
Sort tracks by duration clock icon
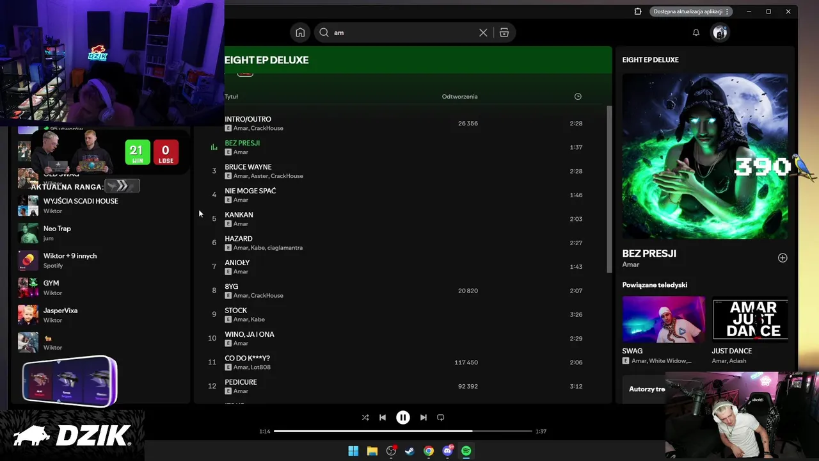tap(578, 97)
